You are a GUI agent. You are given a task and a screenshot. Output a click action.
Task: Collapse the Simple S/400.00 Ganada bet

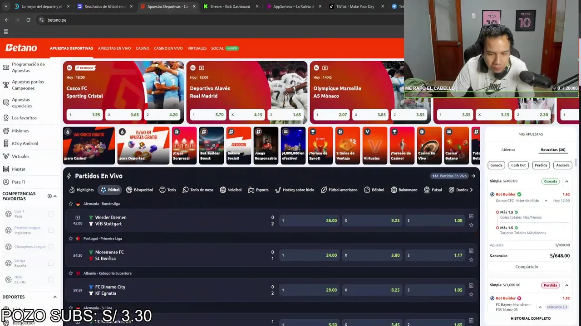(566, 182)
